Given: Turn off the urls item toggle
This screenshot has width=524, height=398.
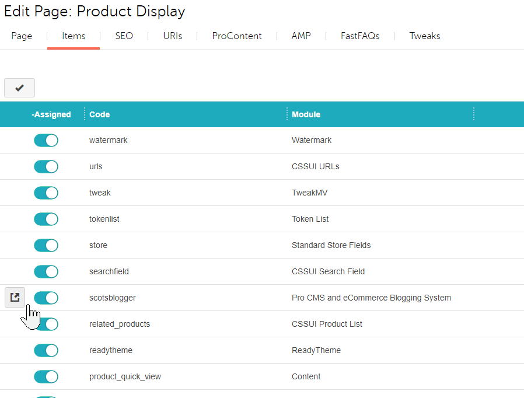Looking at the screenshot, I should pos(46,166).
